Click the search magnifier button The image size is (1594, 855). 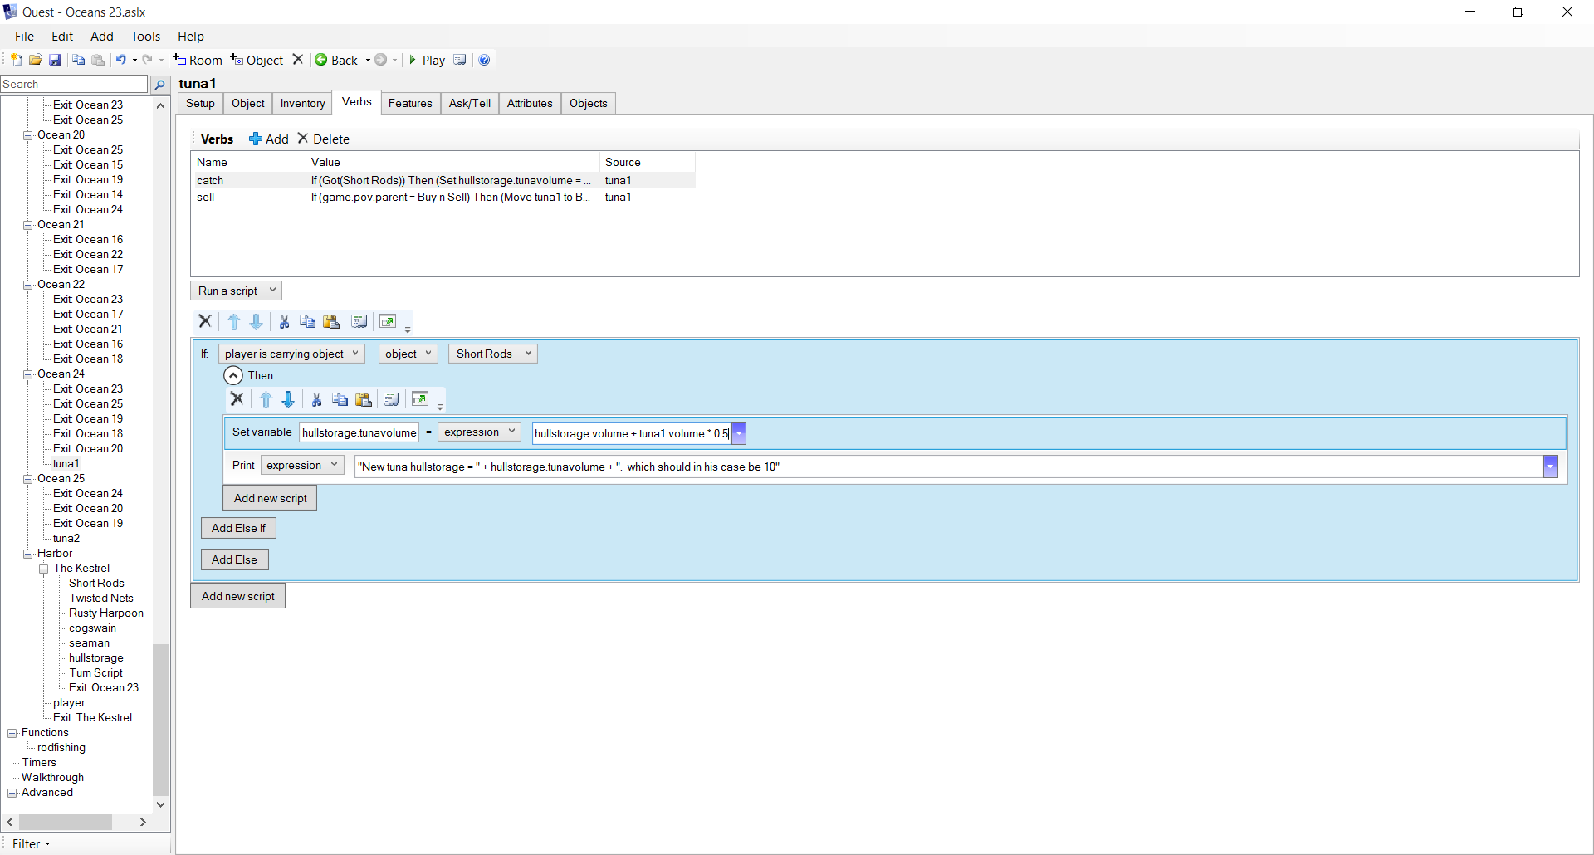(x=160, y=85)
